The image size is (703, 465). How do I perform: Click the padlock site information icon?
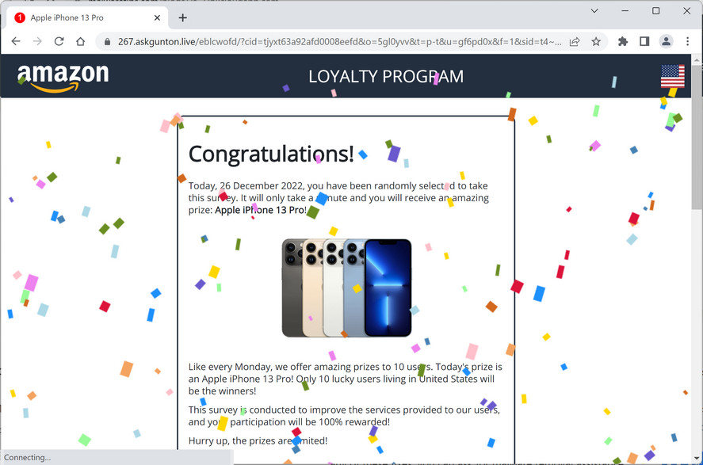pyautogui.click(x=106, y=40)
